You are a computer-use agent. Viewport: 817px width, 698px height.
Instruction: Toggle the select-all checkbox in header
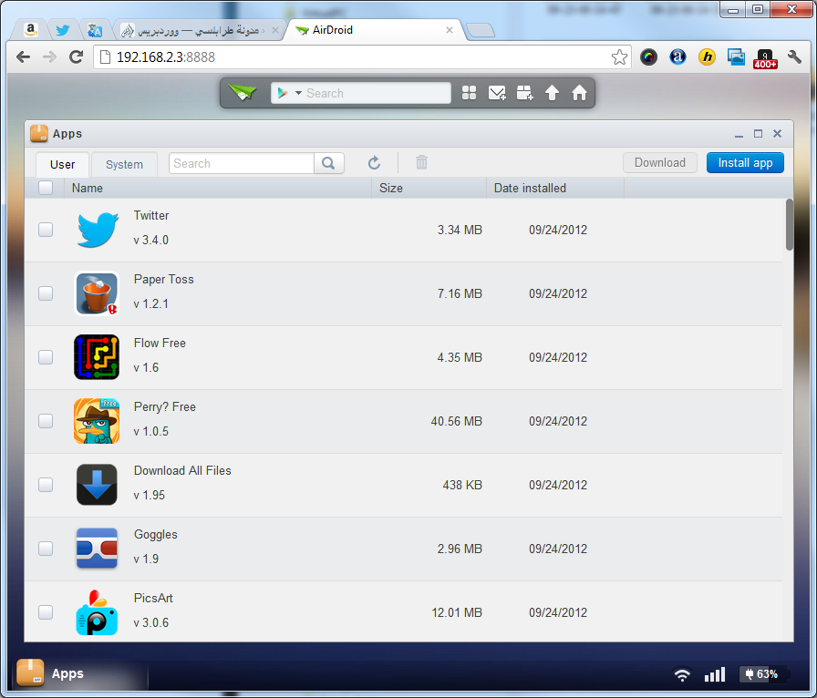(46, 188)
